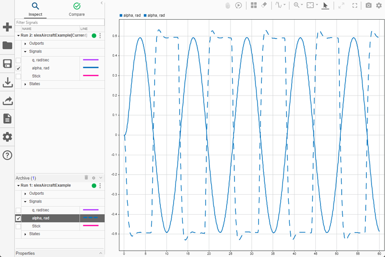Click the blue line swatch for Run 2 alpha

[90, 68]
